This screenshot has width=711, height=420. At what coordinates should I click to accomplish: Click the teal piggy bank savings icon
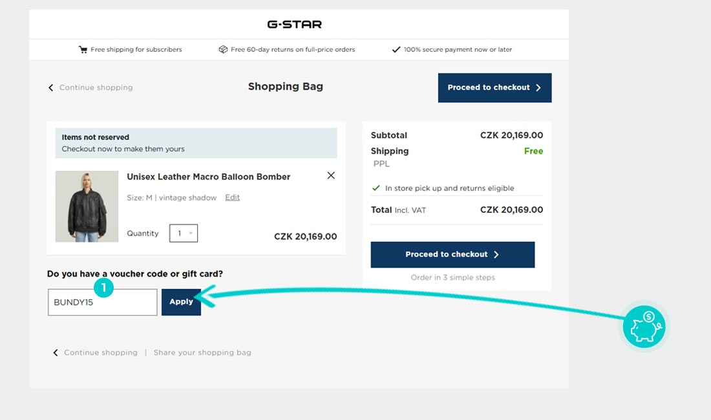click(x=644, y=327)
